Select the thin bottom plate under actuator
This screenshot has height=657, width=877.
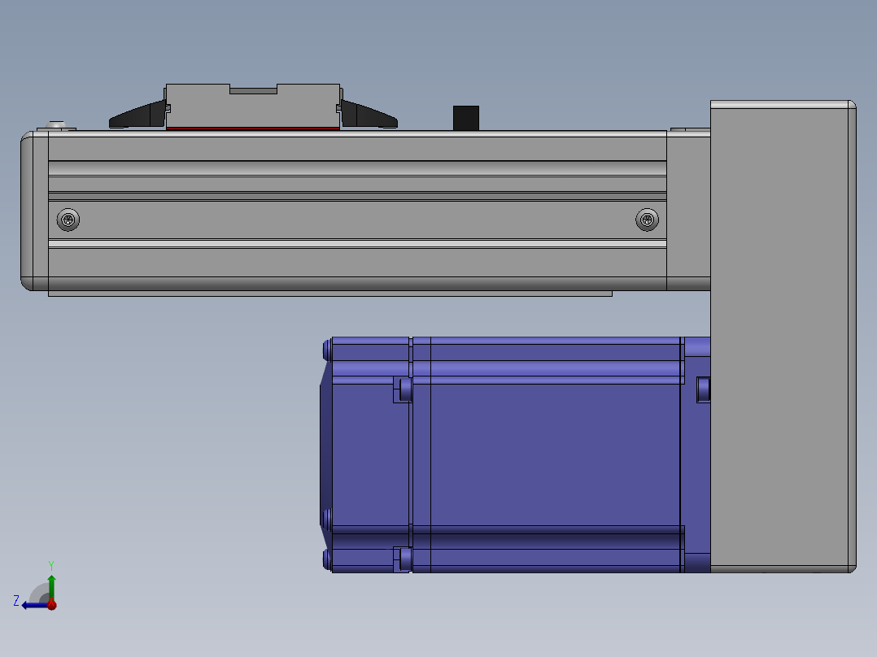(330, 294)
